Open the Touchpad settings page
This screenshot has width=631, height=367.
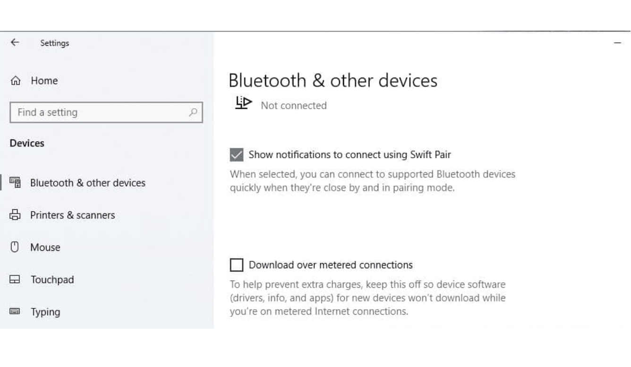52,280
